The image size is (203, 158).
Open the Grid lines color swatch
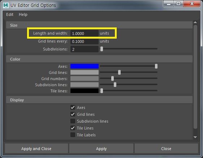(85, 72)
